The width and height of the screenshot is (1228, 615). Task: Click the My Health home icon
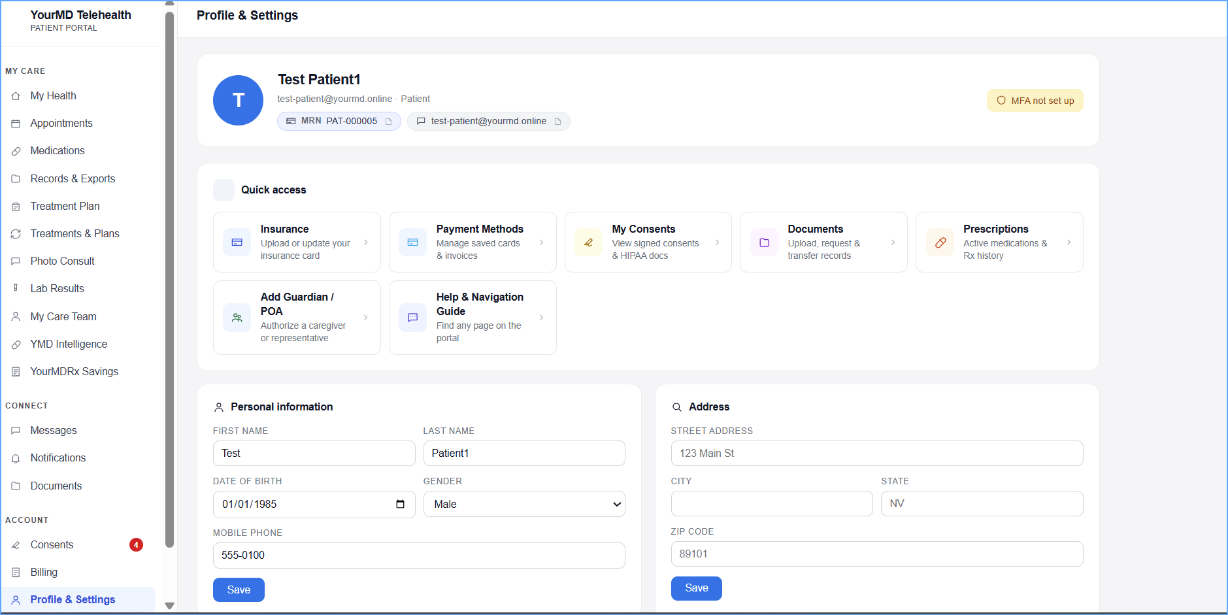16,96
